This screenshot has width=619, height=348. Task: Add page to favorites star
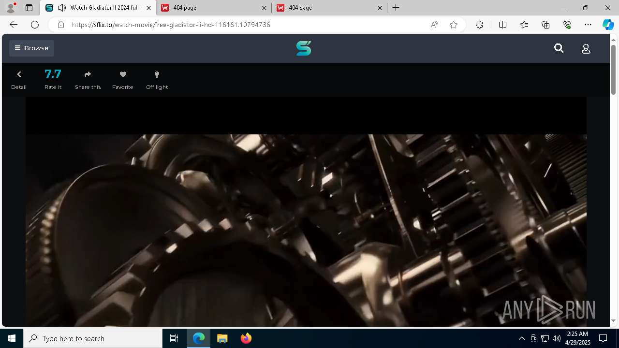click(454, 25)
